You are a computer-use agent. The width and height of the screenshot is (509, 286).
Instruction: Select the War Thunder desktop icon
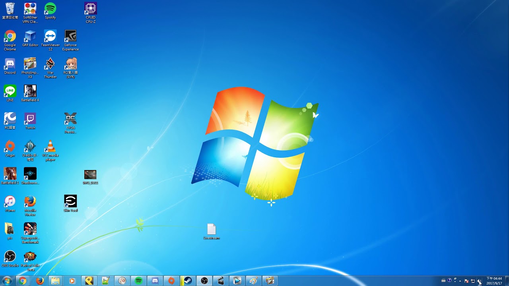click(x=50, y=68)
